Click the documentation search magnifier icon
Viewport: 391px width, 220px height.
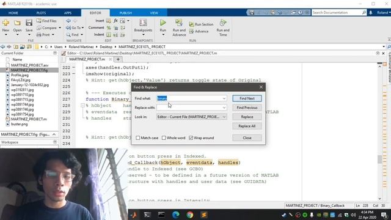pos(364,12)
